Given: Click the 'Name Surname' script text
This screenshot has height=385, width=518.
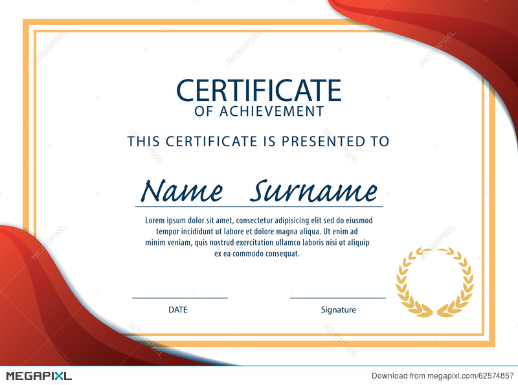Looking at the screenshot, I should click(x=259, y=191).
